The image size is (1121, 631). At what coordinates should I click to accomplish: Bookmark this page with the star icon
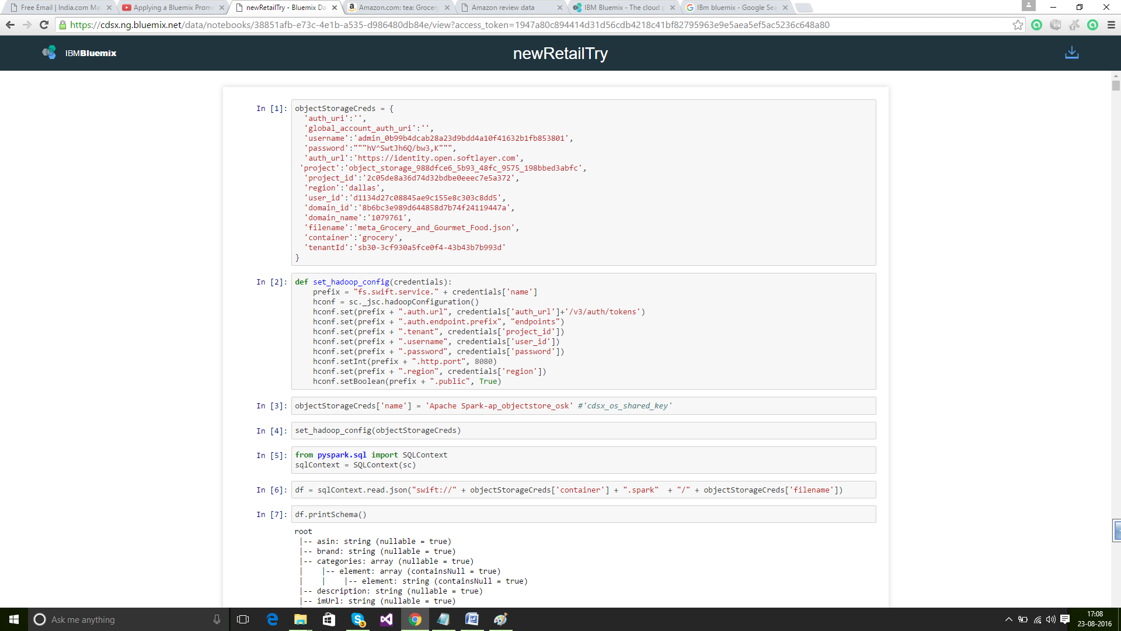(1018, 25)
